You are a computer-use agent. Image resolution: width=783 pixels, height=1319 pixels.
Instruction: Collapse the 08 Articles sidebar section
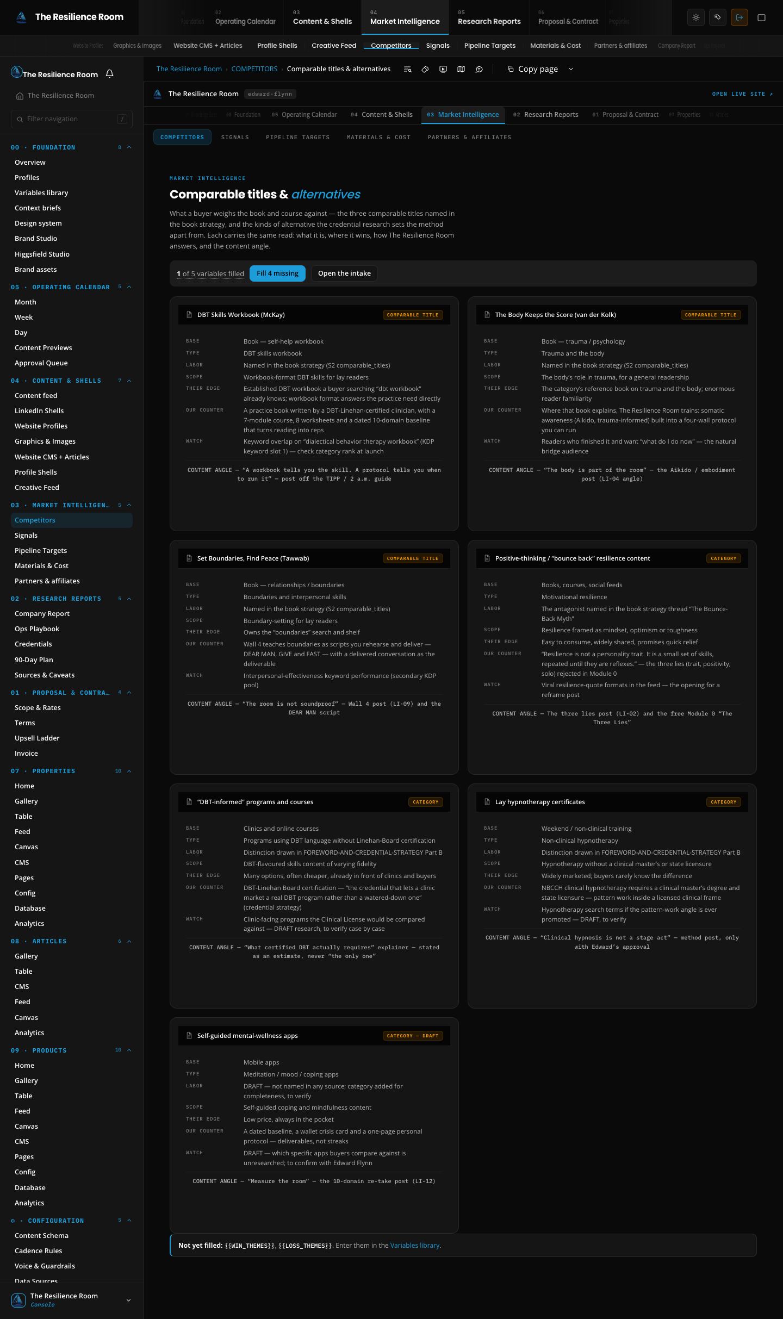coord(129,941)
